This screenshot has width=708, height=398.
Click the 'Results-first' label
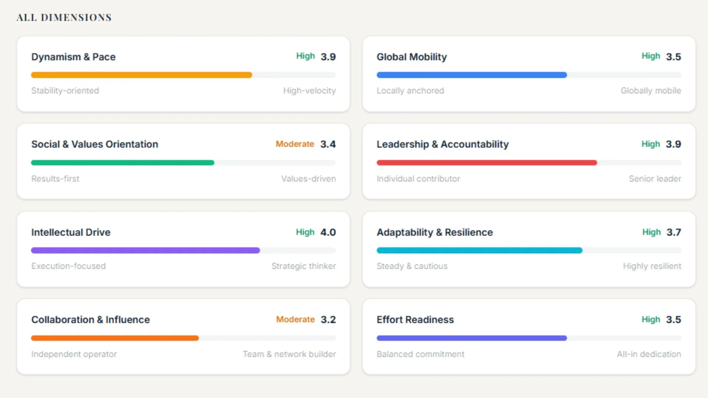55,179
